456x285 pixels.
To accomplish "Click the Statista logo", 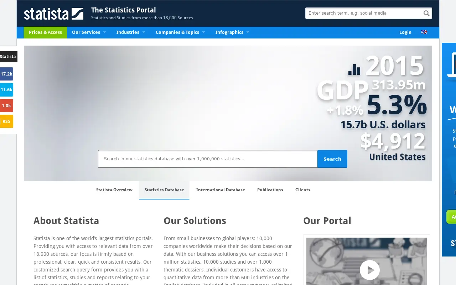I will click(54, 14).
